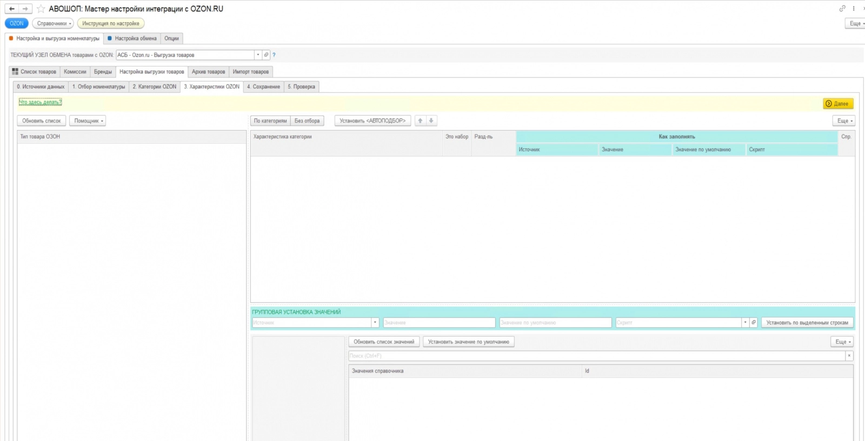Open the Еще menu above reference values
Viewport: 865px width, 441px height.
(842, 342)
